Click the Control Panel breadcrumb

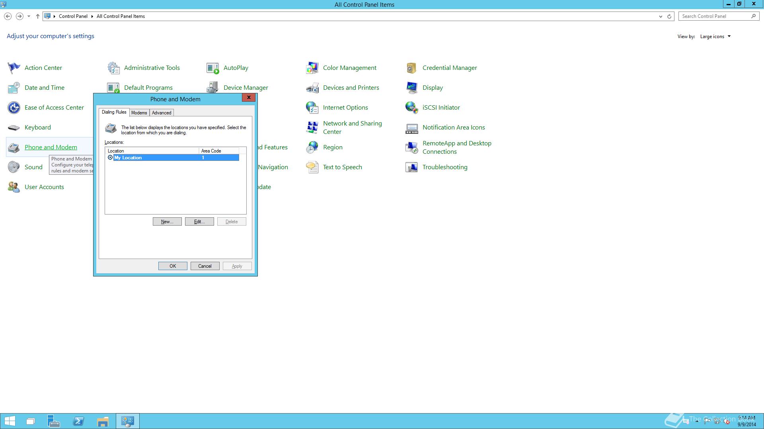tap(73, 16)
